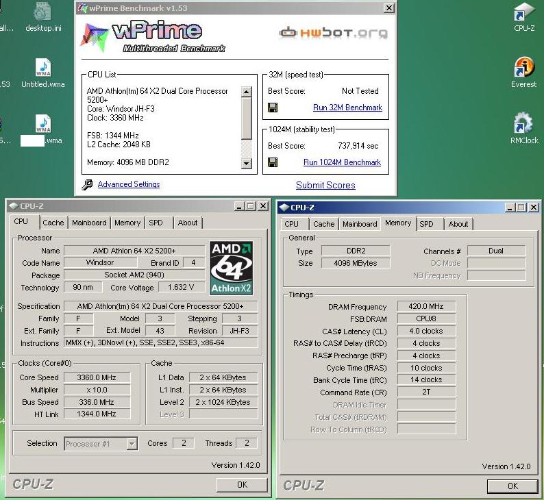Viewport: 544px width, 500px height.
Task: Click the AMD 64 Athlon X2 logo
Action: point(231,268)
